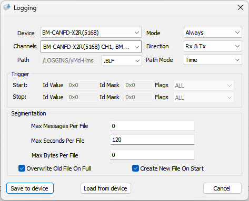Click the Start trigger Id Mask field
This screenshot has height=201, width=249.
tap(138, 85)
